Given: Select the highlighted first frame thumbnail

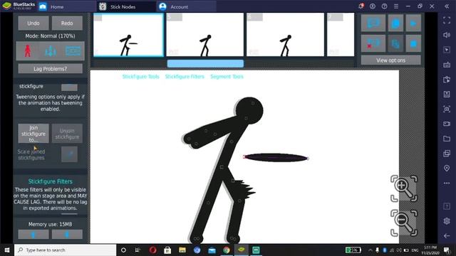Looking at the screenshot, I should (128, 35).
